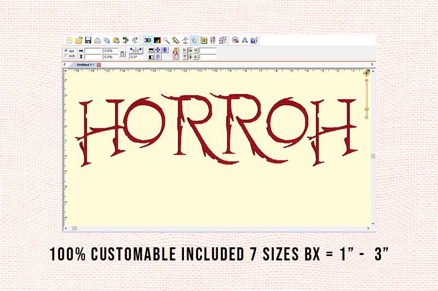Screen dimensions: 438x291
Task: Click the zoom-out end of vertical slider
Action: [x=366, y=117]
